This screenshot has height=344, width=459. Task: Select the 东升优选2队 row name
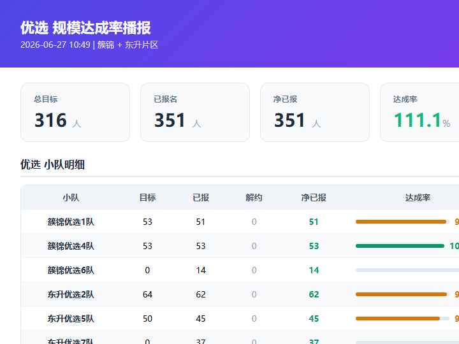71,294
